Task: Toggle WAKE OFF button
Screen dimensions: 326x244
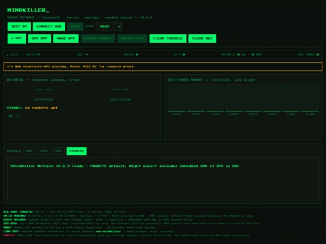Action: (66, 39)
